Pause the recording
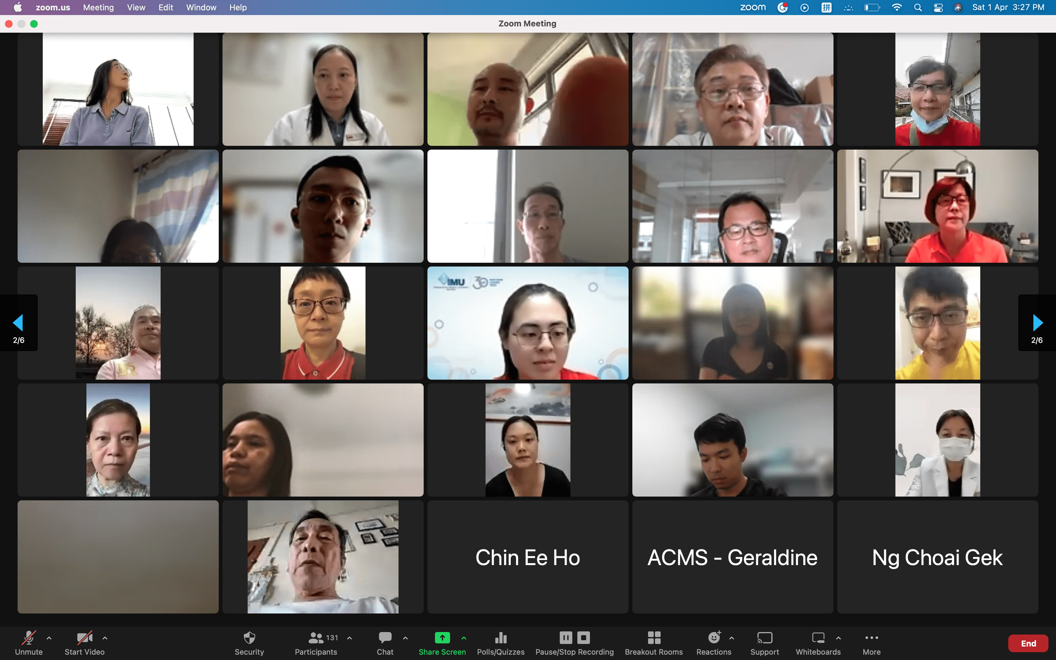The image size is (1056, 660). [x=565, y=638]
